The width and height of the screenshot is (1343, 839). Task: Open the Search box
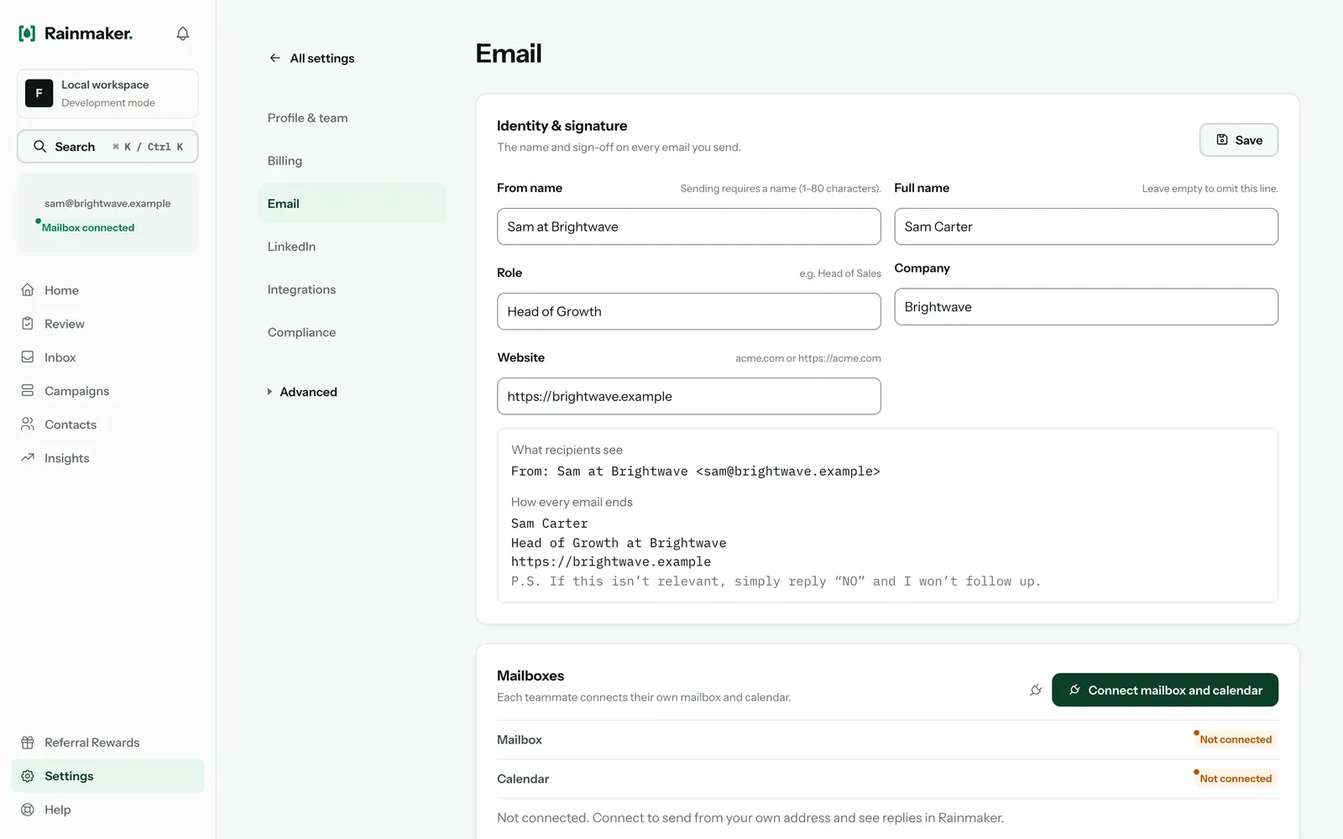107,146
